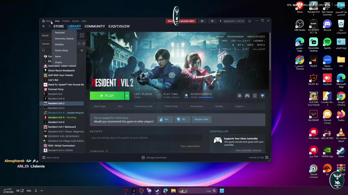Open VALORANT desktop icon

(313, 116)
